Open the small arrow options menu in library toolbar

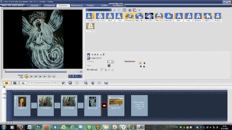click(139, 10)
